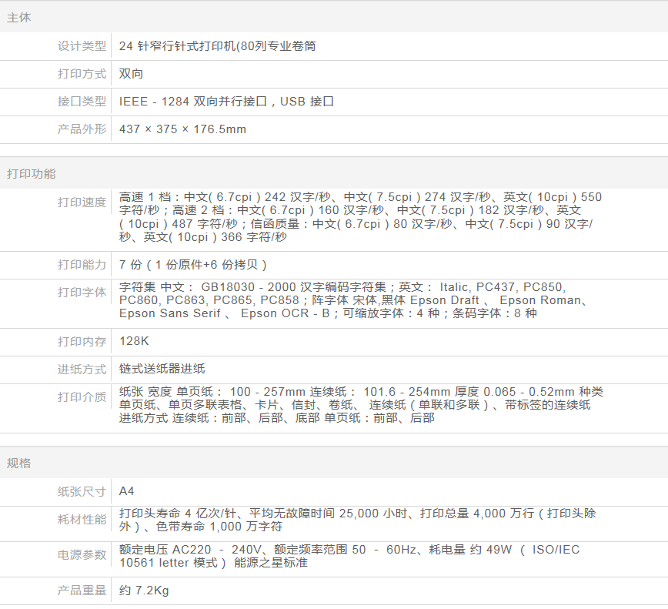This screenshot has height=609, width=668.
Task: Select the 电源参数 row label
Action: 82,555
